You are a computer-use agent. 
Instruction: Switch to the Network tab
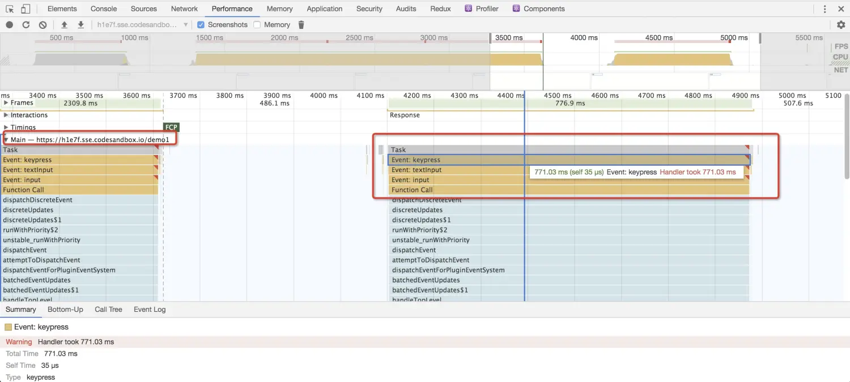click(x=185, y=8)
